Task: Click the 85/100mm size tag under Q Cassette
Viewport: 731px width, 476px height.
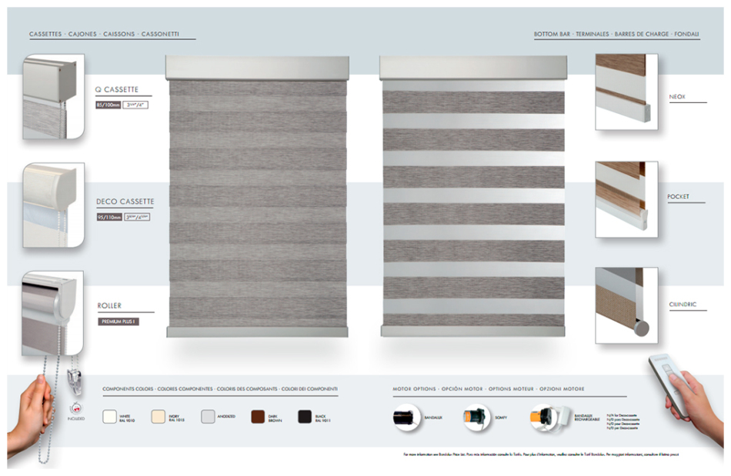Action: [108, 104]
